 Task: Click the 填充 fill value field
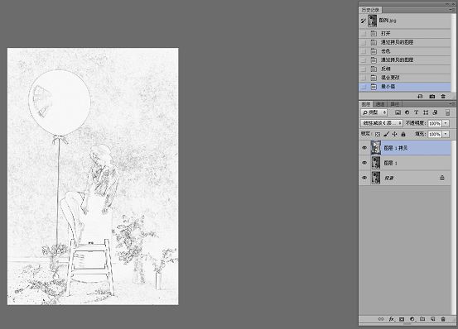435,134
